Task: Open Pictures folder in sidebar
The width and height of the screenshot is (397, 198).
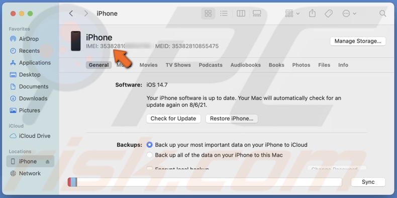Action: [x=25, y=111]
